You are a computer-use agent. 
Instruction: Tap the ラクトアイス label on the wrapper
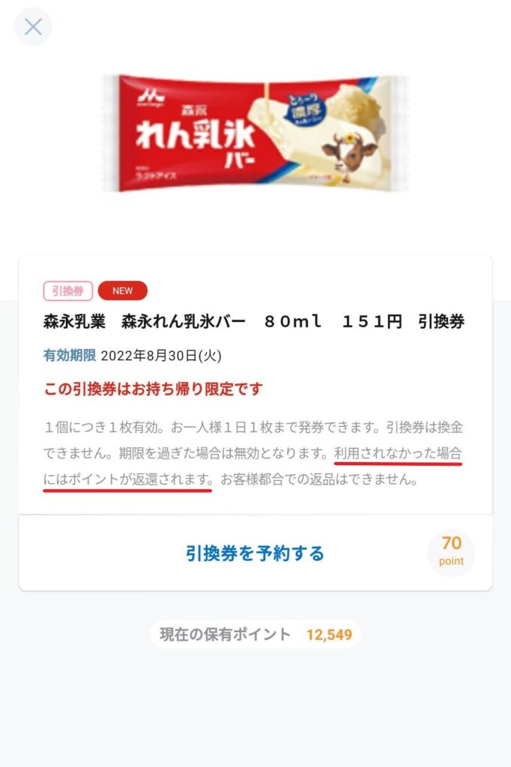(156, 175)
